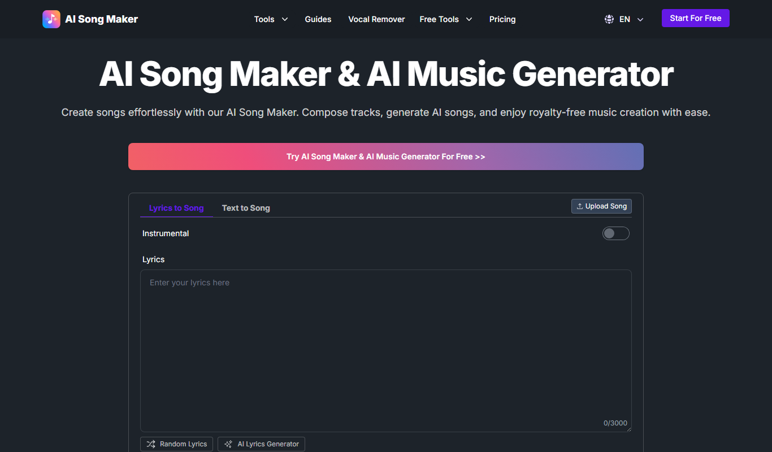This screenshot has height=452, width=772.
Task: Click the Upload Song button
Action: coord(601,206)
